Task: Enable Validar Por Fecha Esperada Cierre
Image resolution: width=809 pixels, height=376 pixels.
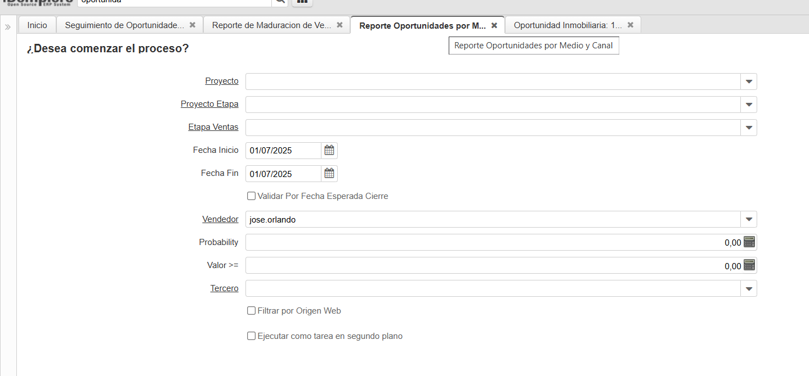Action: [252, 196]
